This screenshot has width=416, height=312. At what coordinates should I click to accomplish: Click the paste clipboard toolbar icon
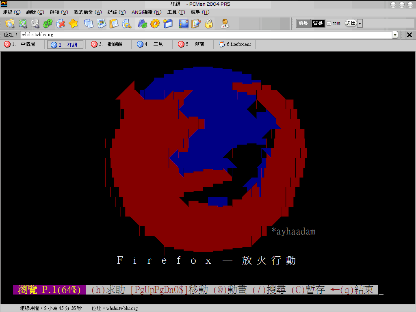click(x=114, y=23)
